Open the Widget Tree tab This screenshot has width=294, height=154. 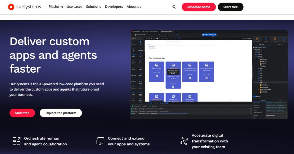pyautogui.click(x=279, y=44)
